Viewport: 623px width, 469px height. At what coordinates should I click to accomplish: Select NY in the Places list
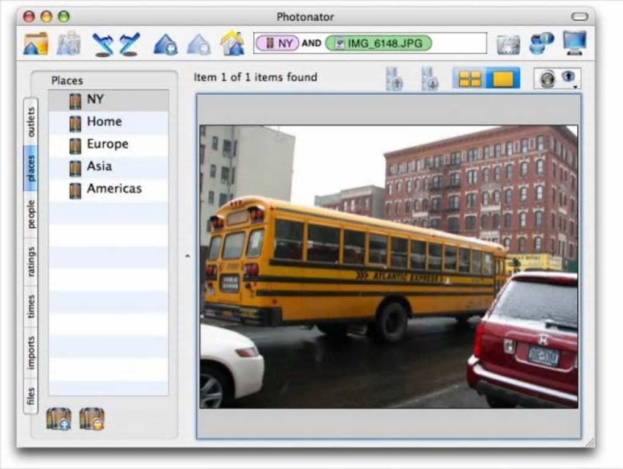pyautogui.click(x=109, y=100)
